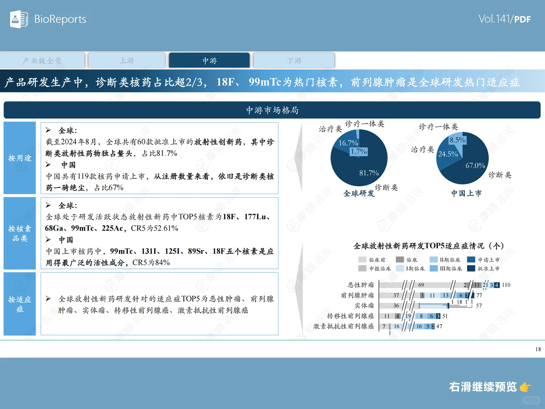Click the 申报临床 legend swatch
Screen dimensions: 545x409
click(362, 269)
